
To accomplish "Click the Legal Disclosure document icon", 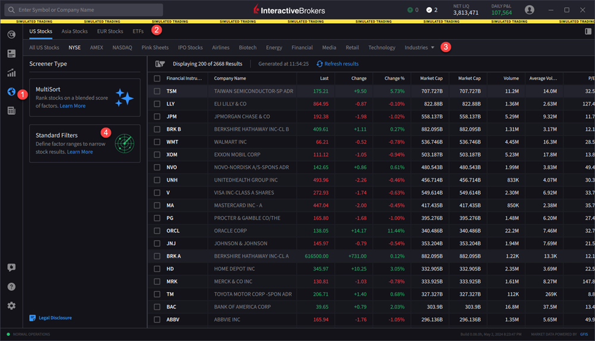I will [33, 318].
